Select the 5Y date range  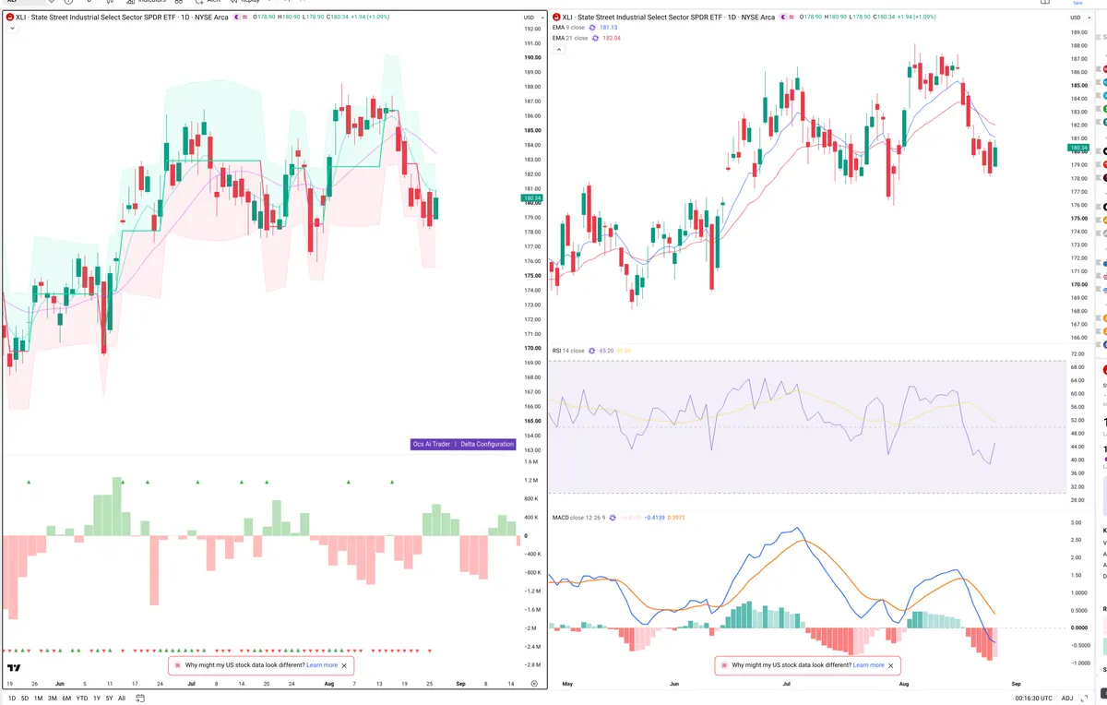point(109,699)
